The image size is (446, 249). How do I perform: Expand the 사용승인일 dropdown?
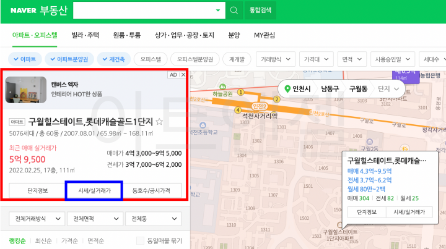point(393,59)
